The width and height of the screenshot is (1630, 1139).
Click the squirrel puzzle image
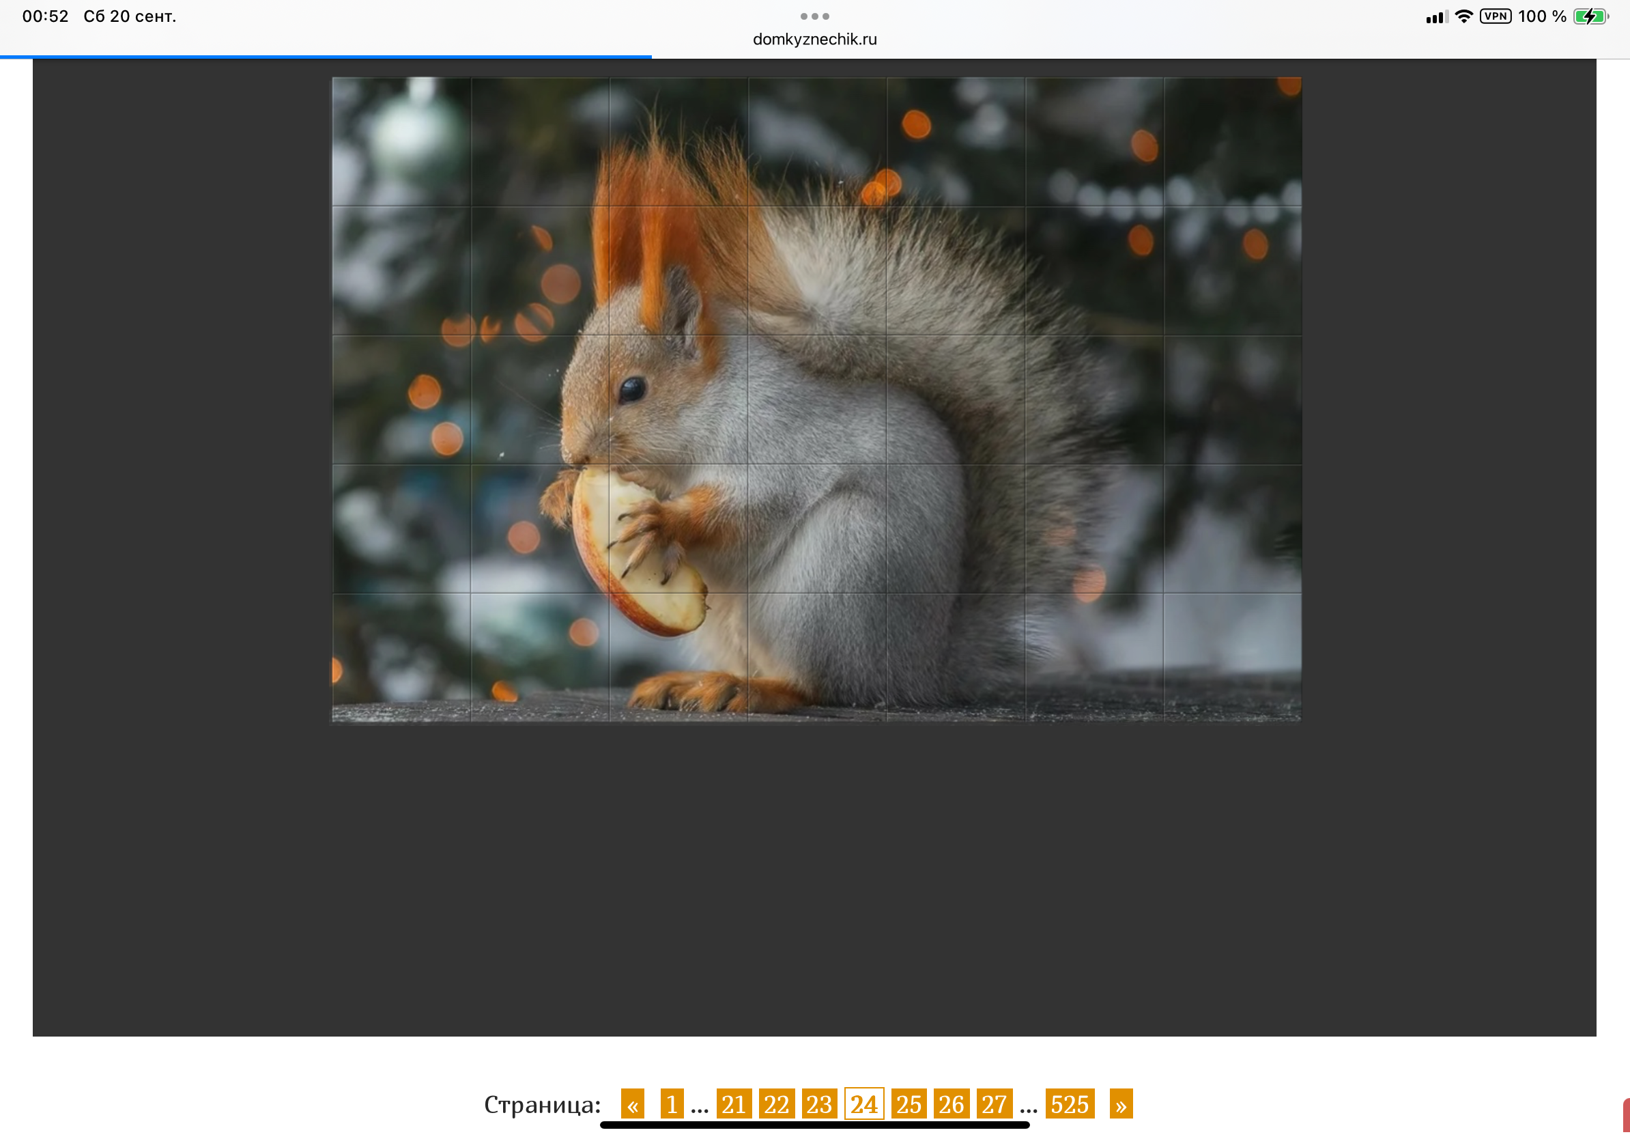tap(816, 399)
